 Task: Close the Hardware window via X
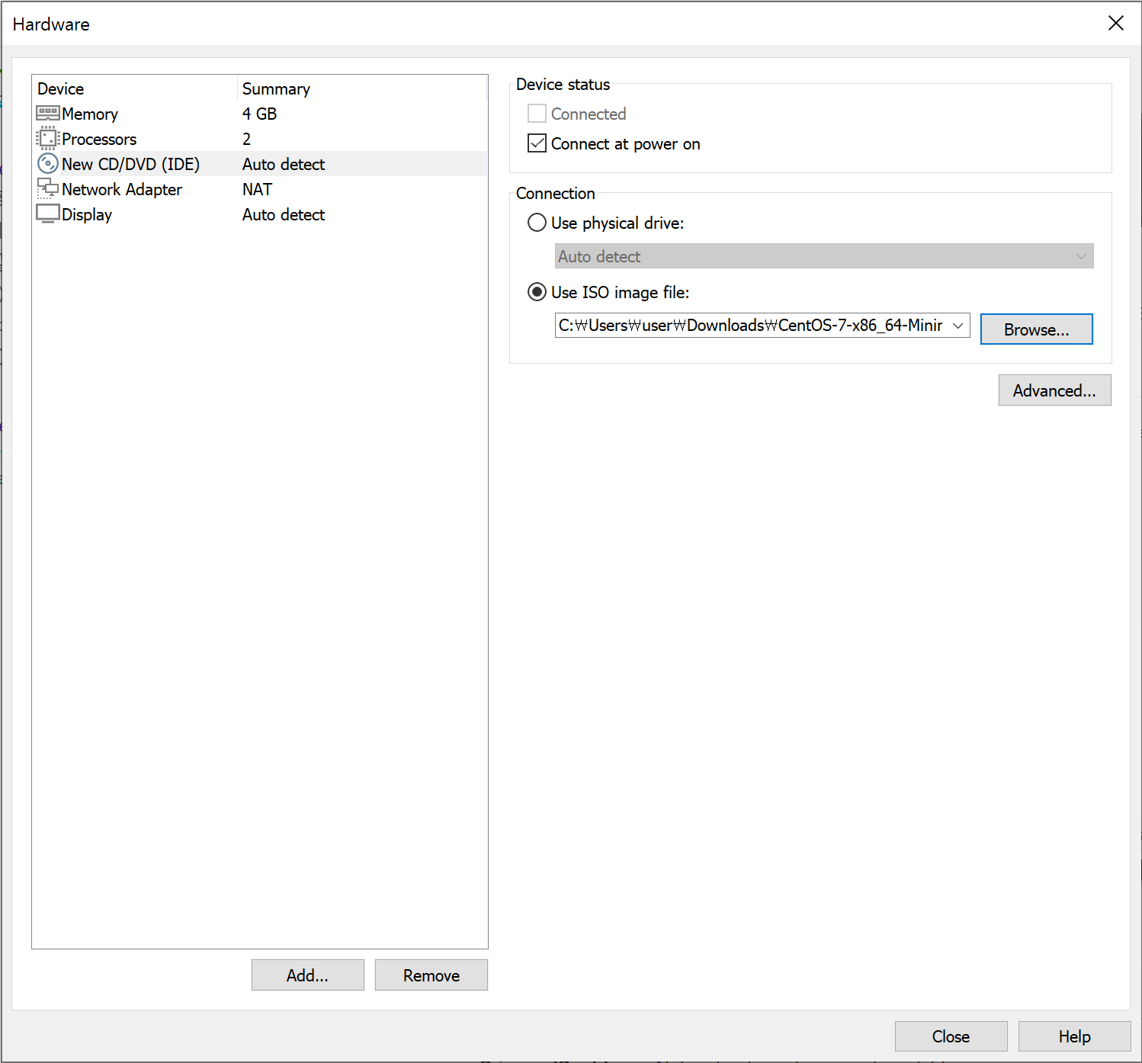(x=1115, y=23)
